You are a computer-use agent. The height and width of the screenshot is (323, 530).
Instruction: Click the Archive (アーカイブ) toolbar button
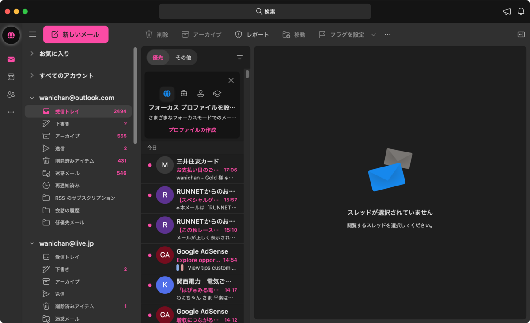click(x=201, y=34)
